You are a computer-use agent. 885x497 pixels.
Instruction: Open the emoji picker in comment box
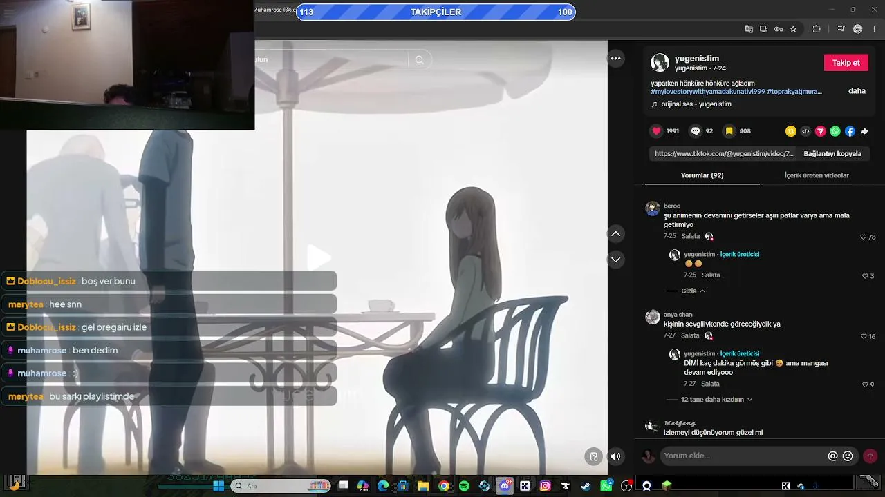click(848, 456)
